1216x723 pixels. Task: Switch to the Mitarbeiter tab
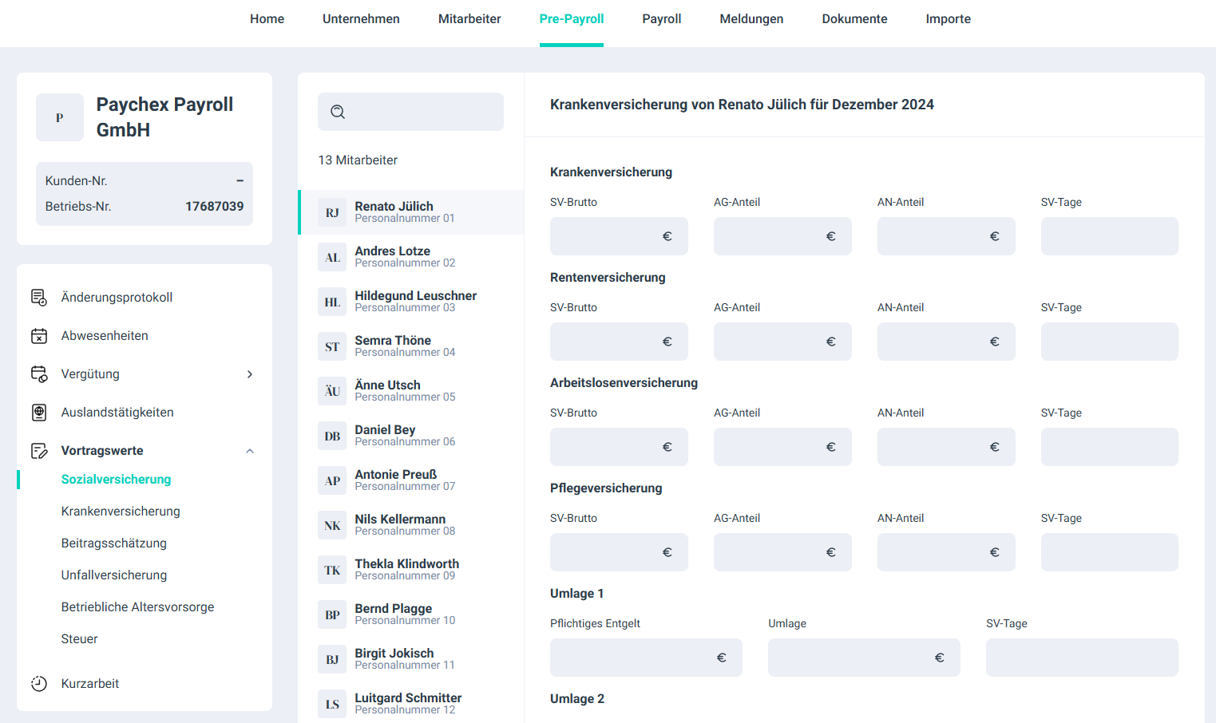pyautogui.click(x=469, y=19)
